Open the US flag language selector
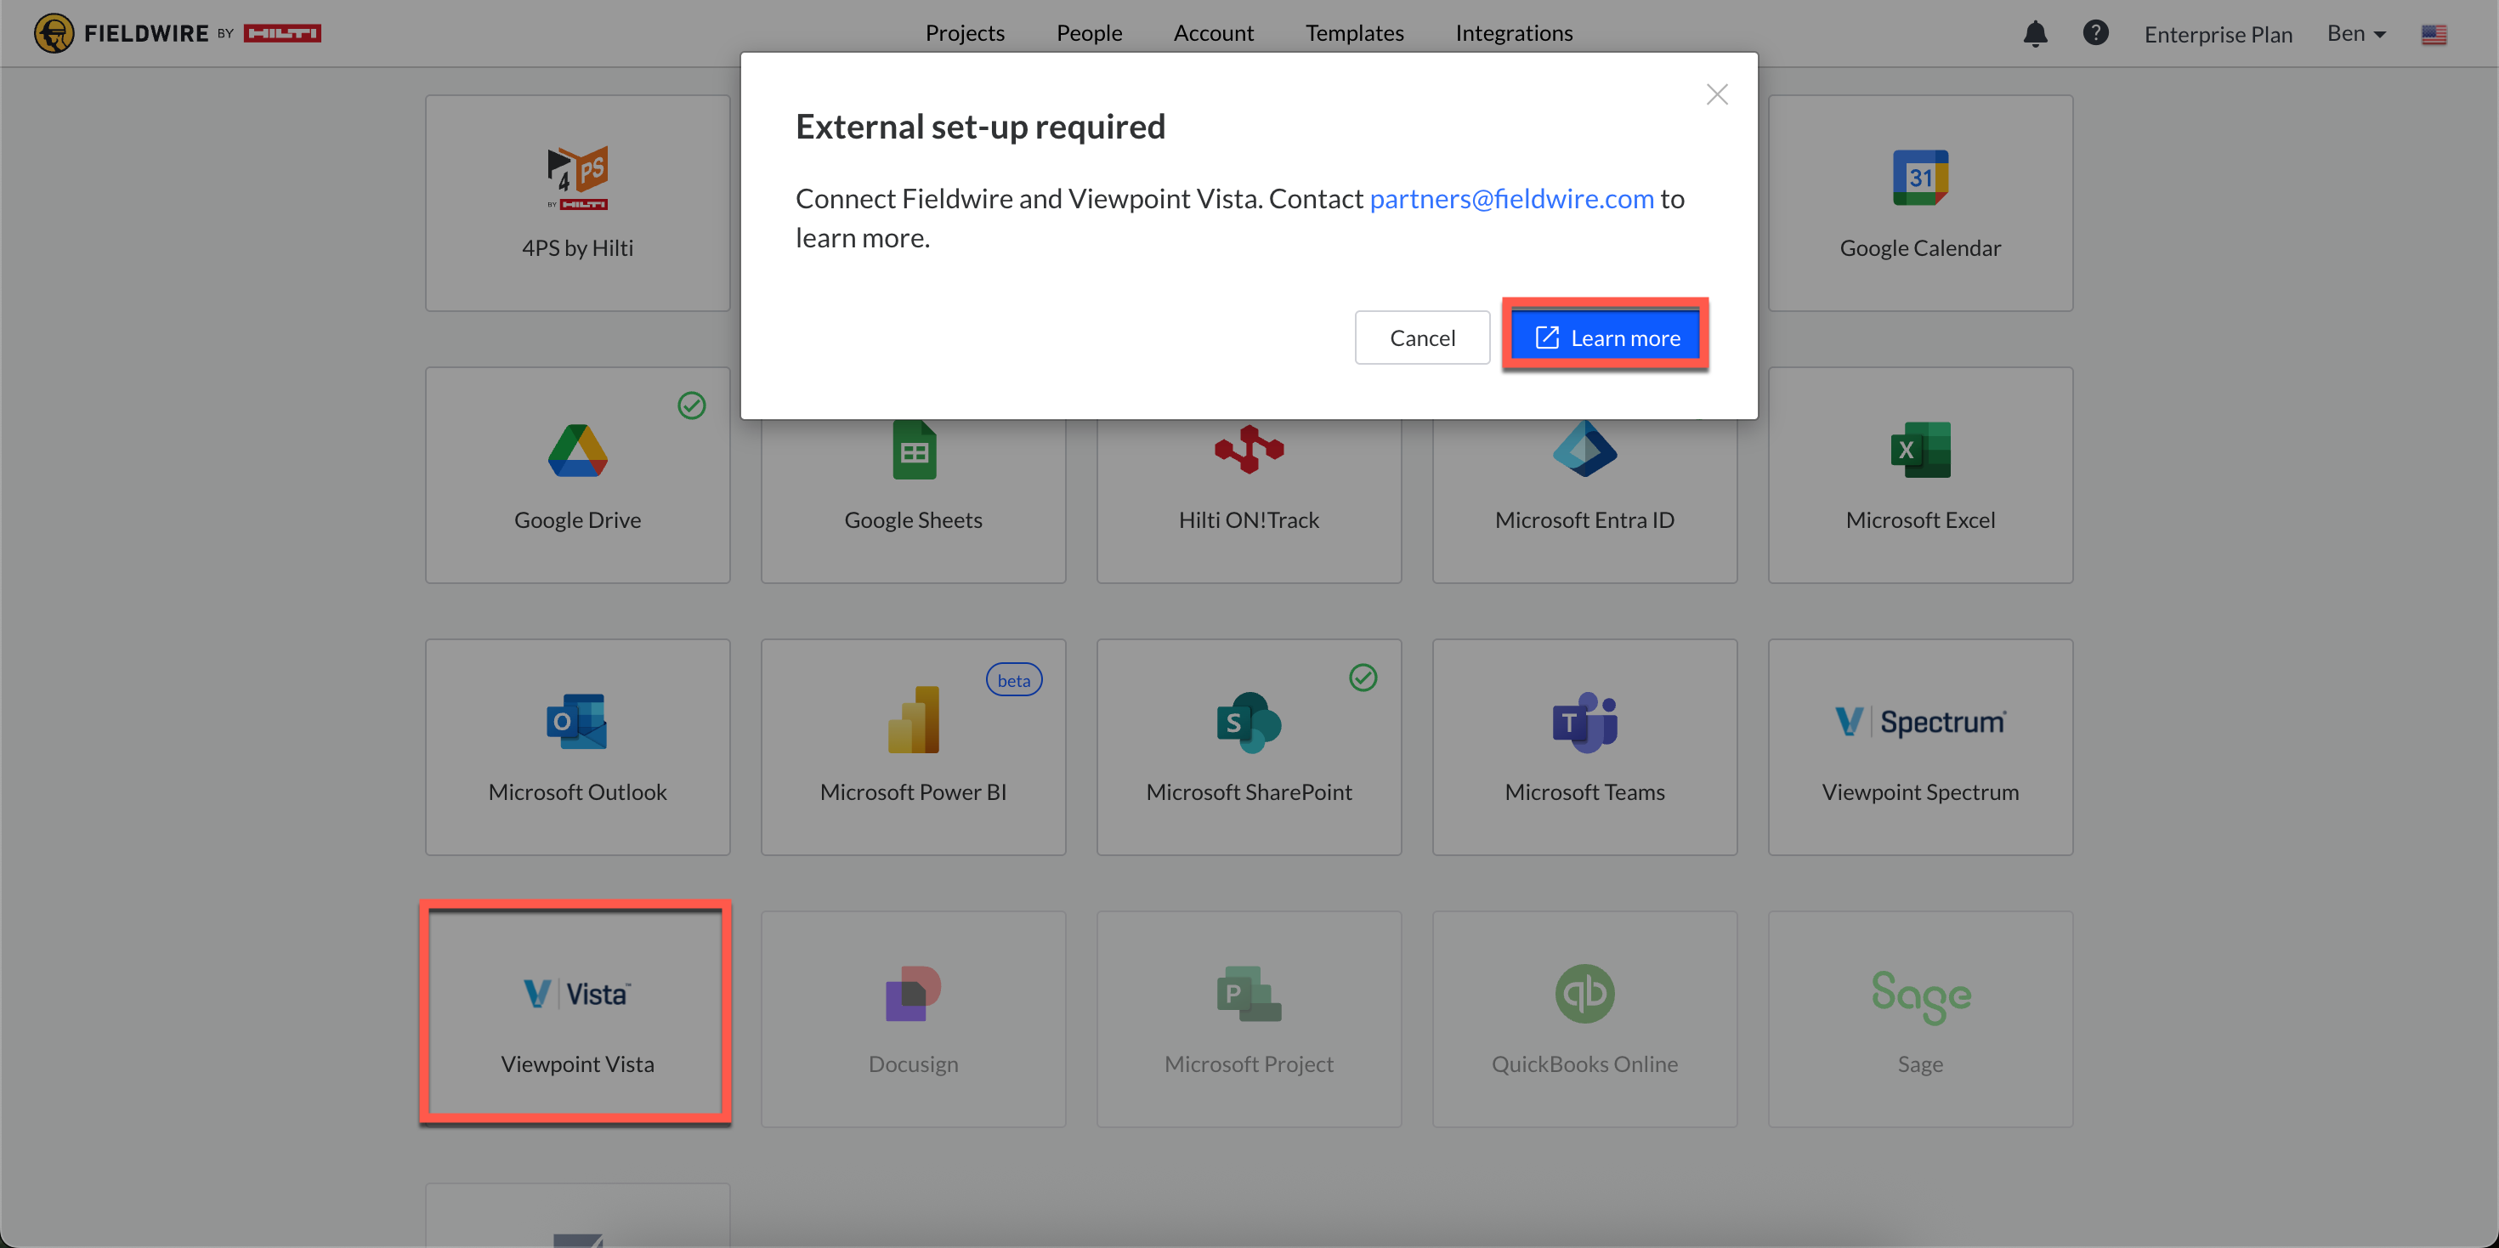 [2433, 35]
